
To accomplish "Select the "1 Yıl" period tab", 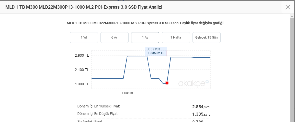I will pos(84,38).
